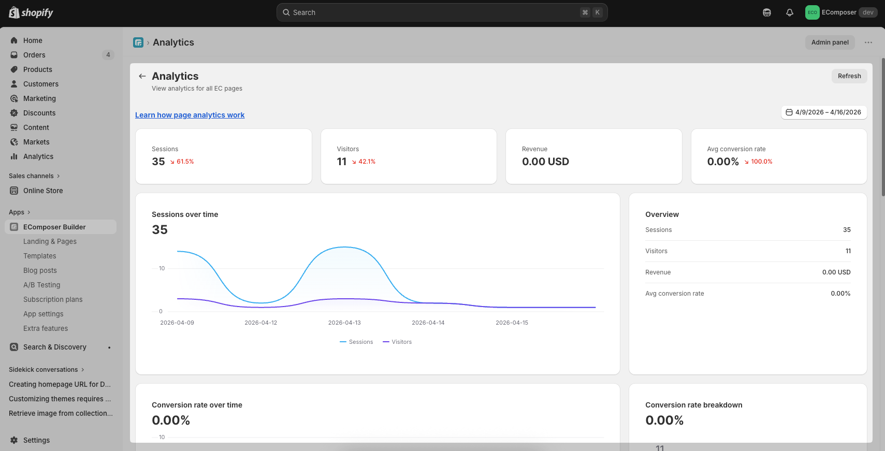Expand the Apps section in sidebar
This screenshot has width=885, height=451.
point(20,212)
